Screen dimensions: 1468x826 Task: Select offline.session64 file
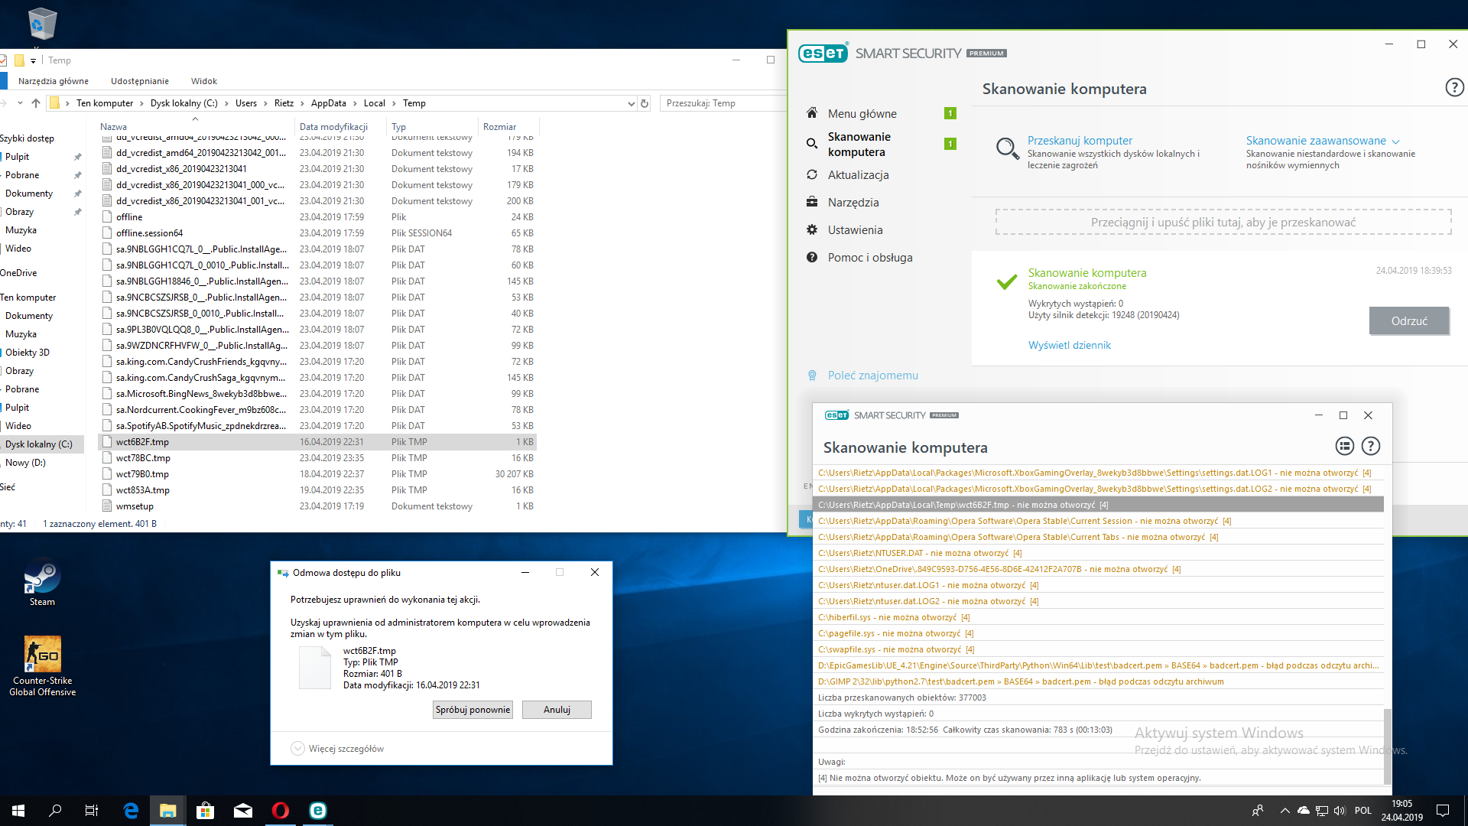[x=319, y=233]
